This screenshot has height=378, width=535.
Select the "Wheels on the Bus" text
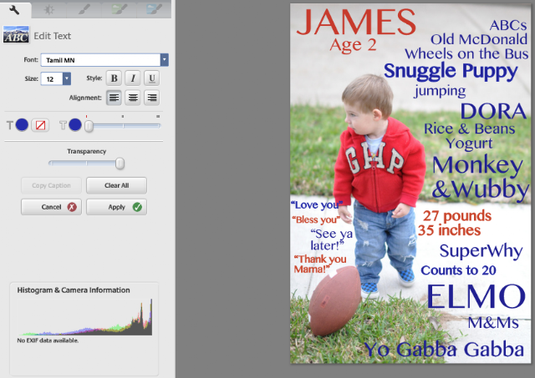coord(466,53)
